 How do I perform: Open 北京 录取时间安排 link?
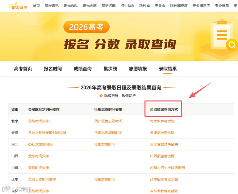[x=39, y=121]
